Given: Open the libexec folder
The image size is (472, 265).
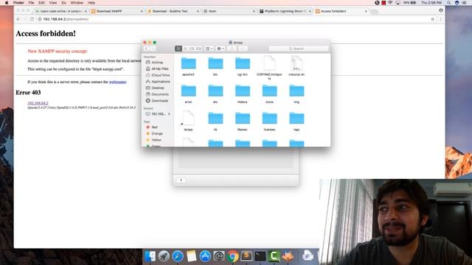Looking at the screenshot, I should pyautogui.click(x=243, y=119).
